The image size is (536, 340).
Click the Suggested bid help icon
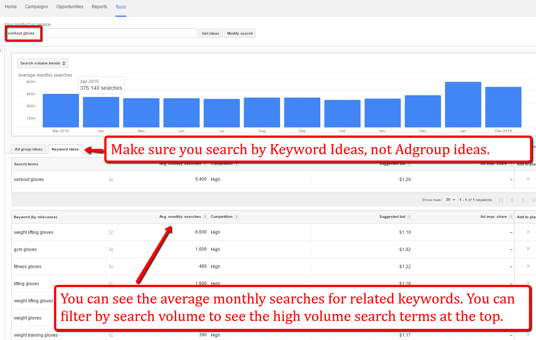[409, 216]
